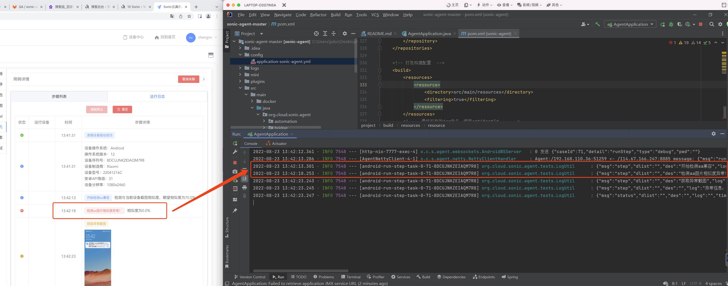The height and width of the screenshot is (286, 728).
Task: Click the Exit icon in Run sidebar
Action: (235, 189)
